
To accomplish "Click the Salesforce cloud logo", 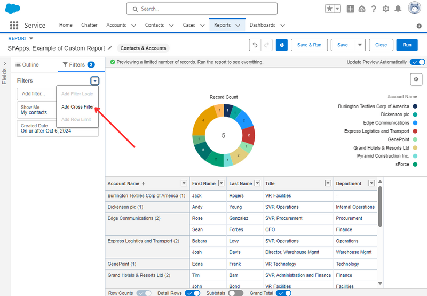I will 12,9.
